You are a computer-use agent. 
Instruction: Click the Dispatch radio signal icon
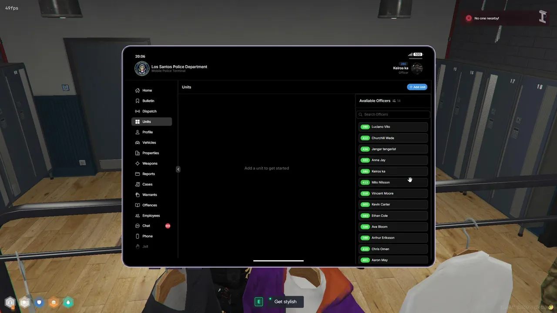click(x=138, y=111)
